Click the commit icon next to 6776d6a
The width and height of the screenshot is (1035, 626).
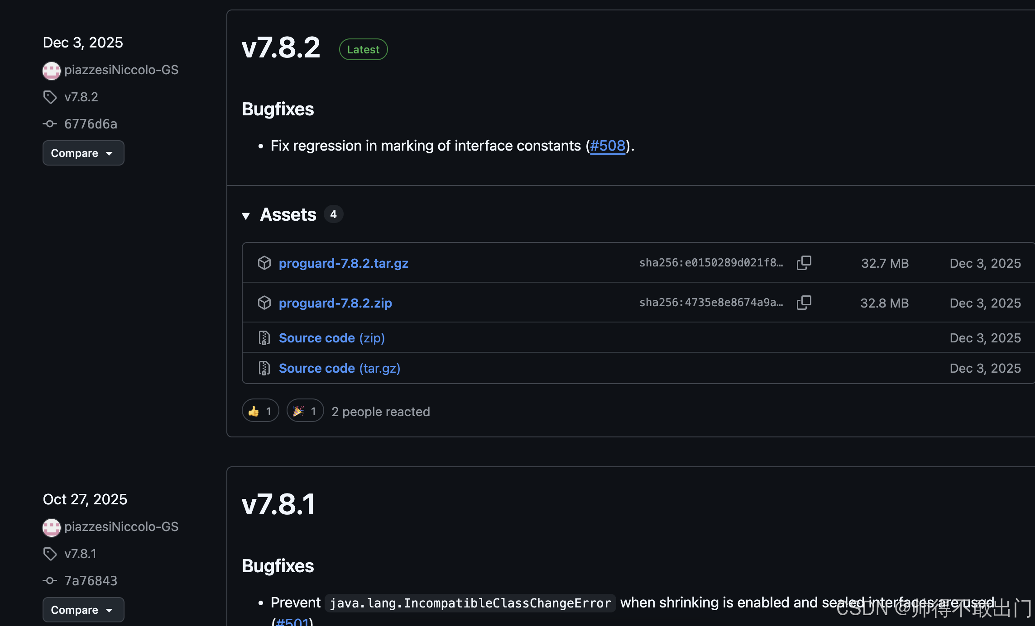(50, 123)
